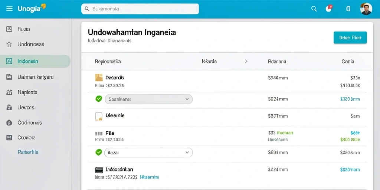
Task: Click the chevron next to Ikasie
Action: point(246,62)
